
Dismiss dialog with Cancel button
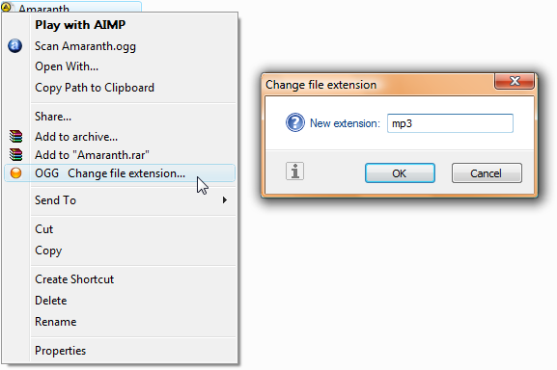click(x=487, y=172)
